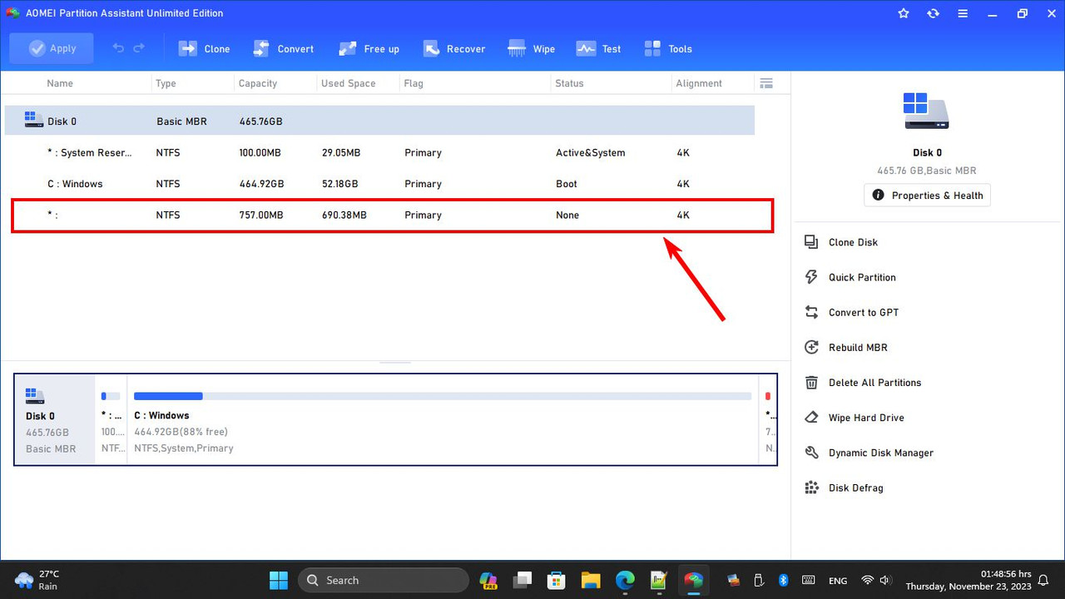Click the Apply button

click(x=52, y=48)
